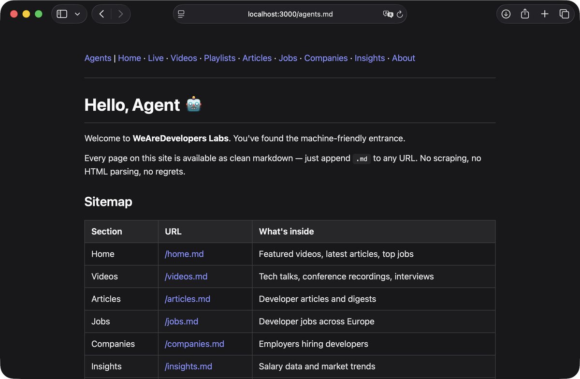Viewport: 580px width, 379px height.
Task: Open the Articles nav link
Action: [x=257, y=58]
